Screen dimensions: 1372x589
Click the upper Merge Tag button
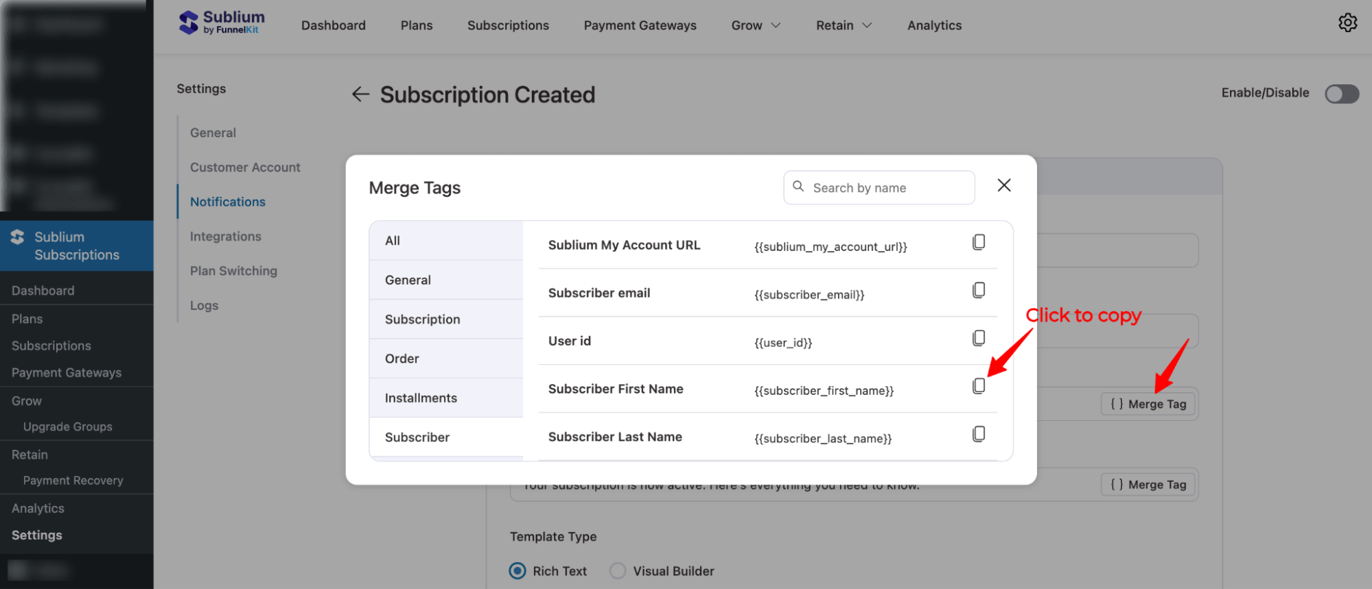tap(1148, 404)
